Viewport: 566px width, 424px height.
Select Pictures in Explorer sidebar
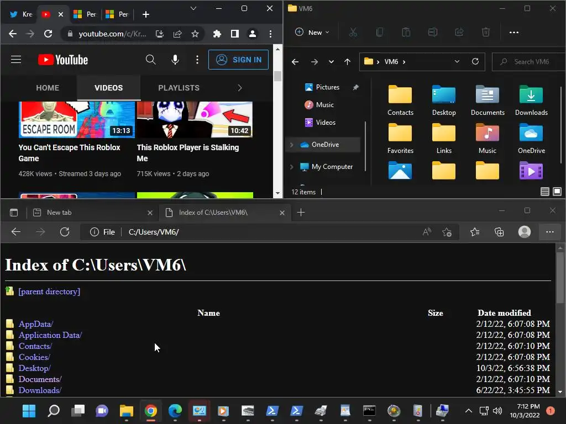[x=327, y=87]
